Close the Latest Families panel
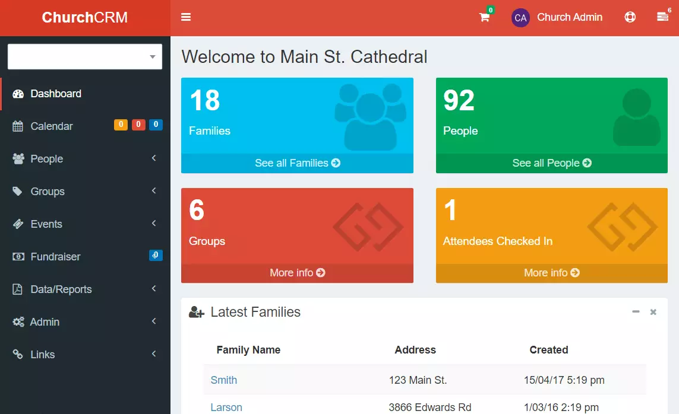679x414 pixels. (653, 312)
